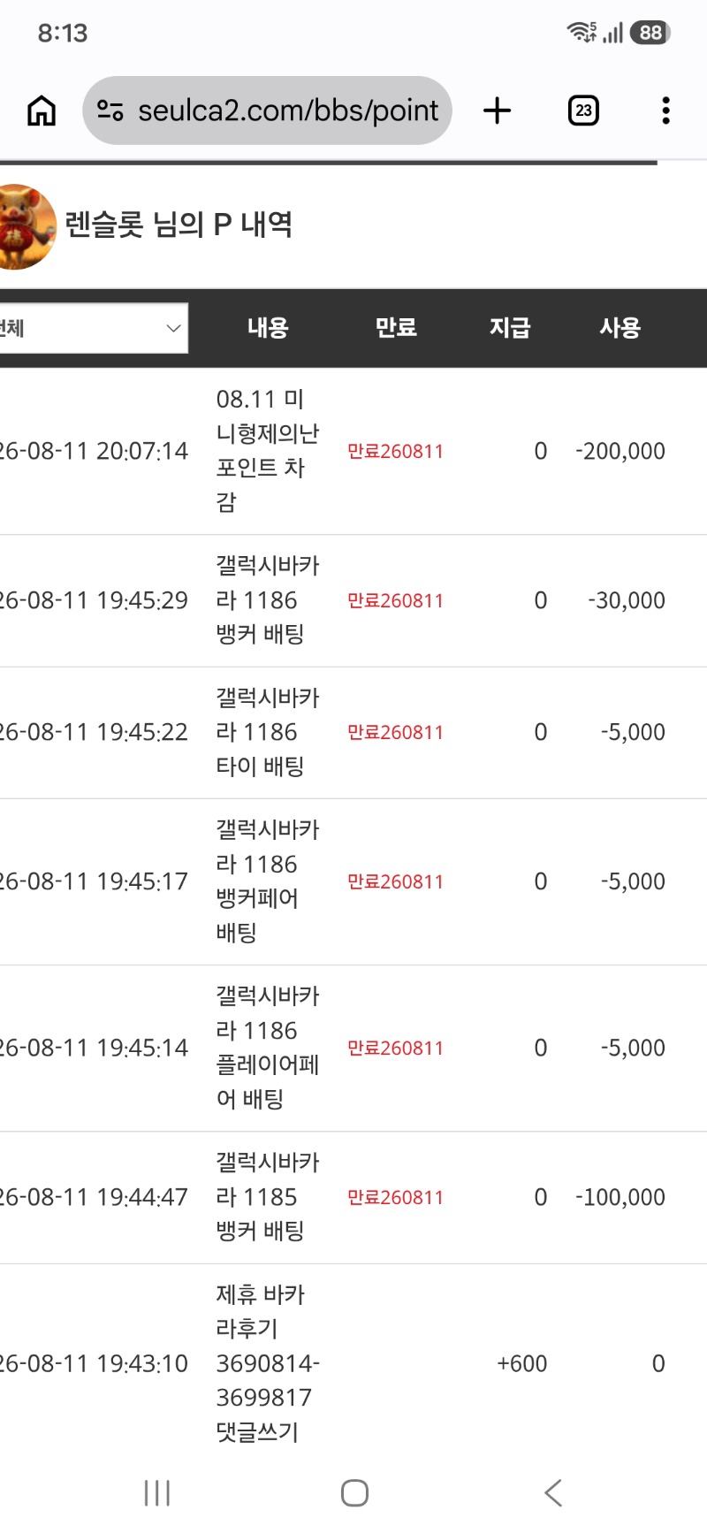Screen dimensions: 707x1533
Task: Open the browser three-dot menu
Action: coord(665,111)
